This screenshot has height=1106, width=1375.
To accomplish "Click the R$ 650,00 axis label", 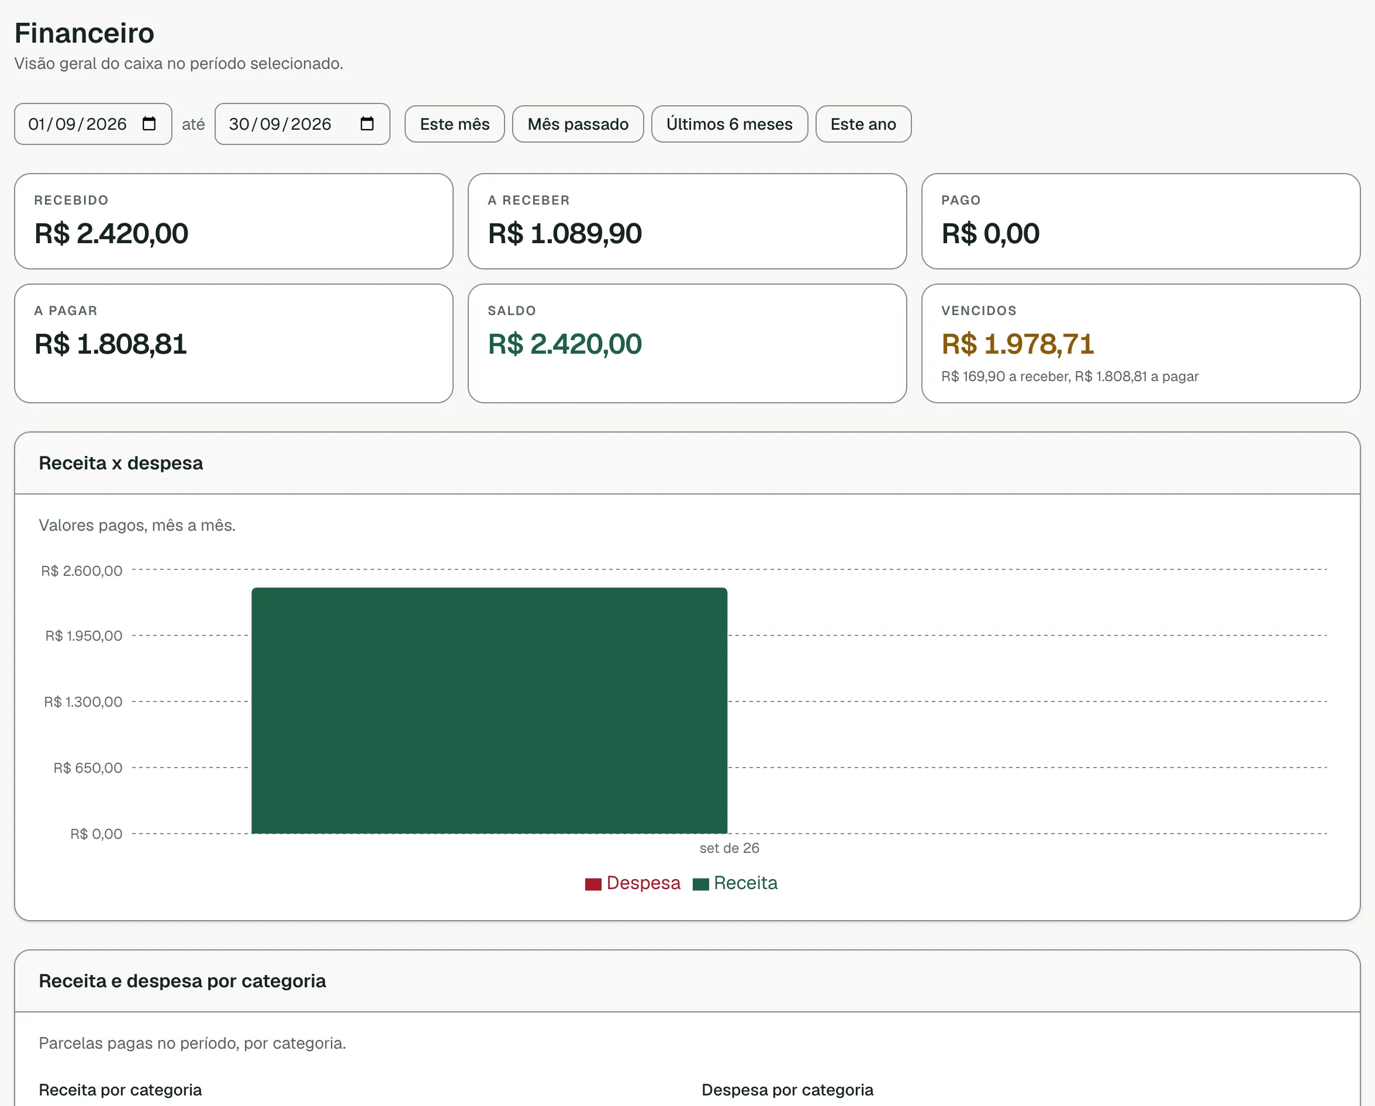I will tap(88, 768).
